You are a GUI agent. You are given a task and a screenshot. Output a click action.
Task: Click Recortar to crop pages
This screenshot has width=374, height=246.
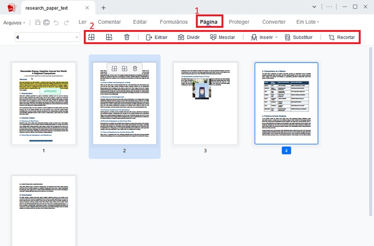coord(342,37)
